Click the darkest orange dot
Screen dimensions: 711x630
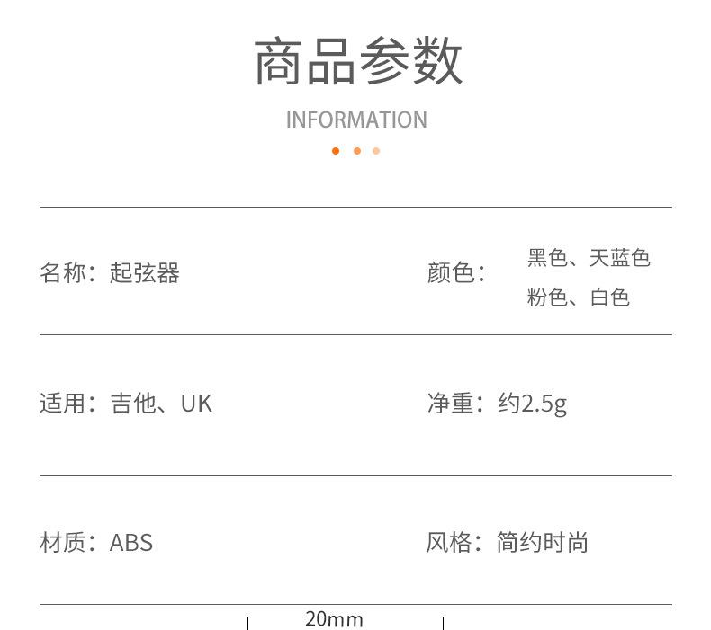pyautogui.click(x=336, y=151)
